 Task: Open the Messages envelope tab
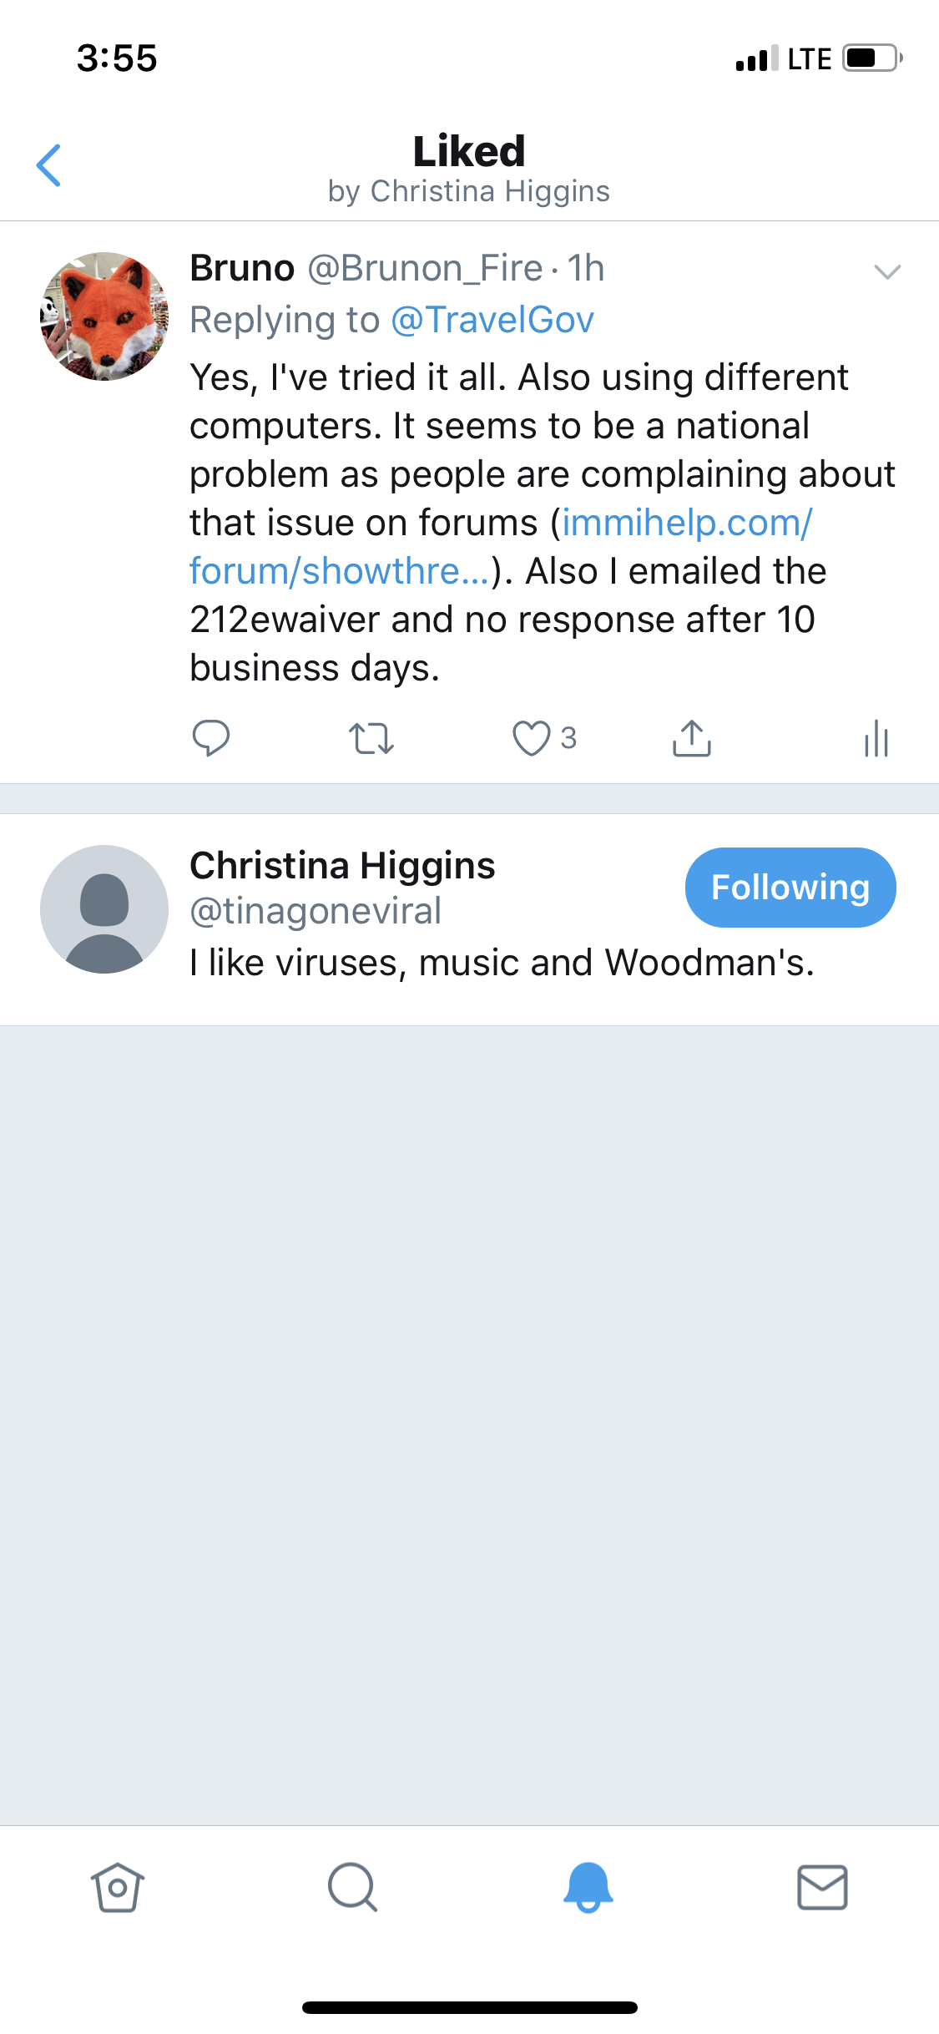tap(823, 1887)
